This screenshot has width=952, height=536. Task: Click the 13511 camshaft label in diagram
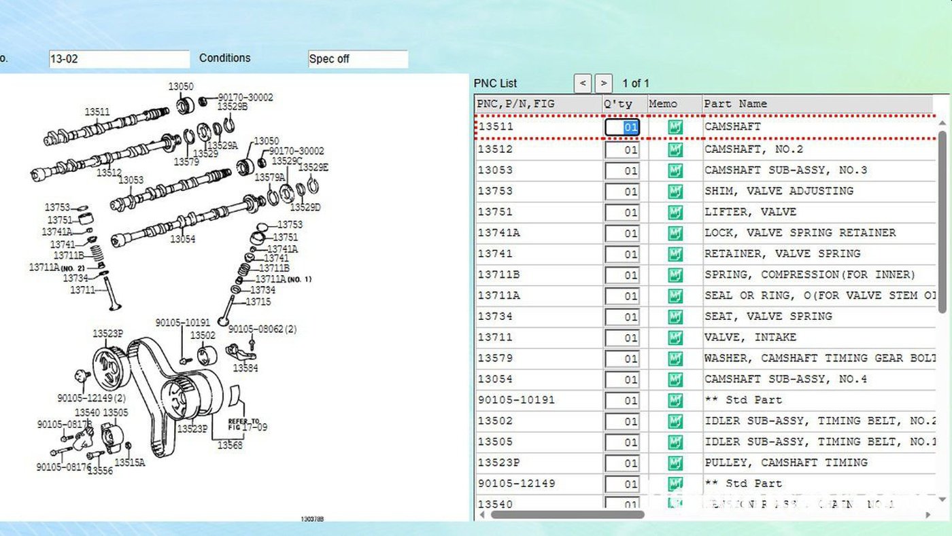[x=97, y=112]
